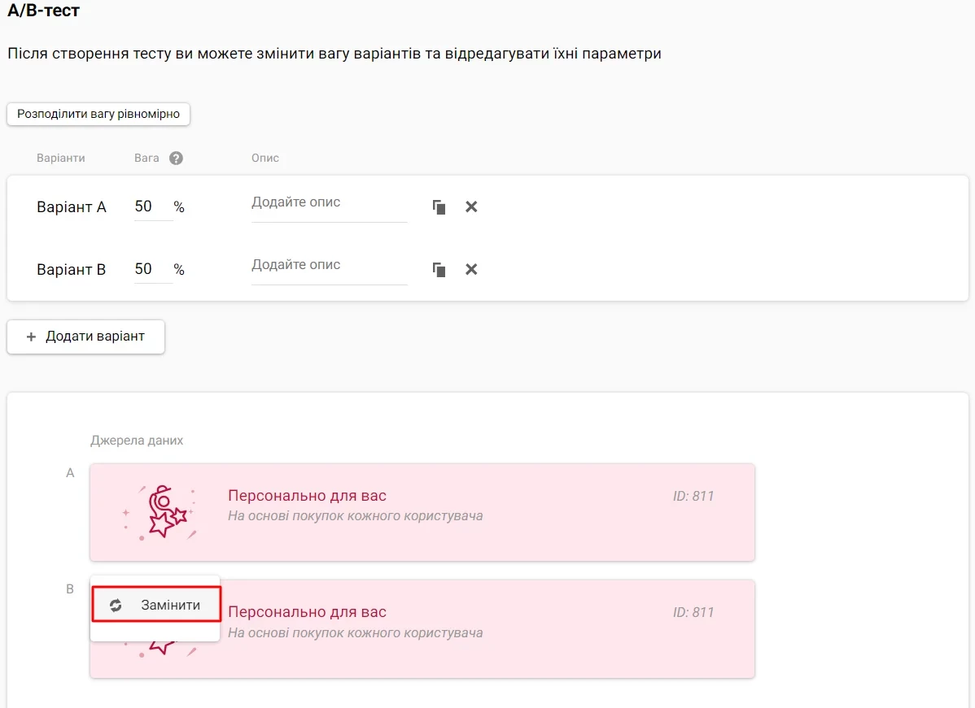
Task: Click source A subtitle about user purchases
Action: pos(355,516)
